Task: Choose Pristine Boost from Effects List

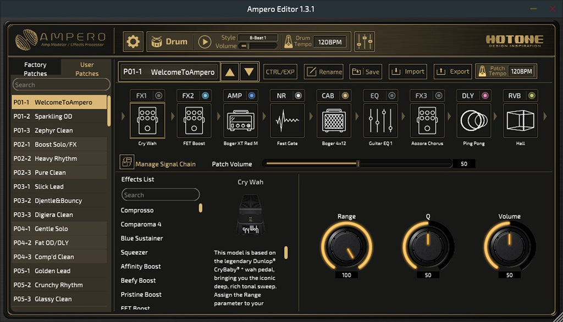Action: point(141,295)
